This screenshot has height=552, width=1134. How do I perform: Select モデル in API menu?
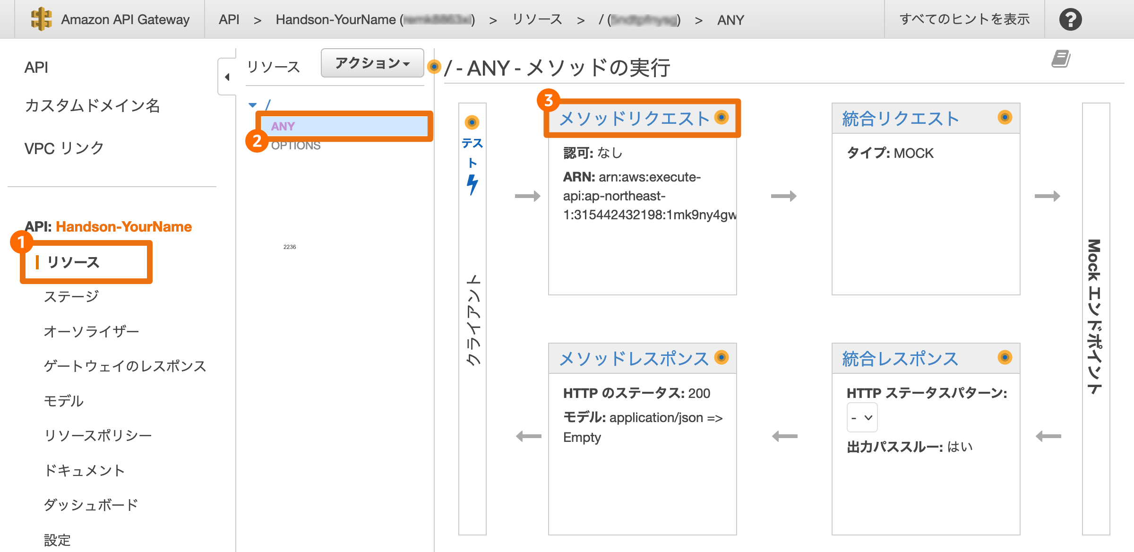click(63, 401)
